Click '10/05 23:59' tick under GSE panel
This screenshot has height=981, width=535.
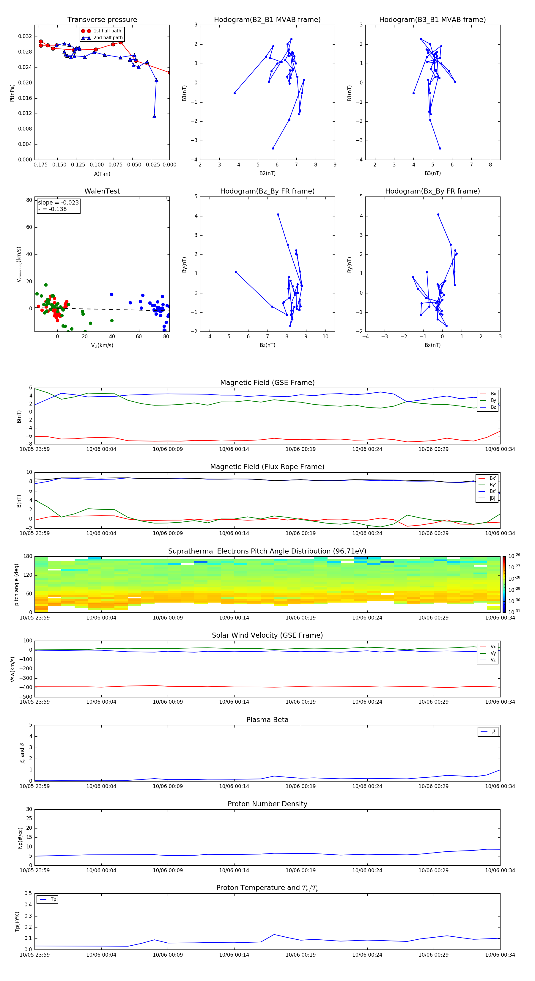(x=35, y=449)
